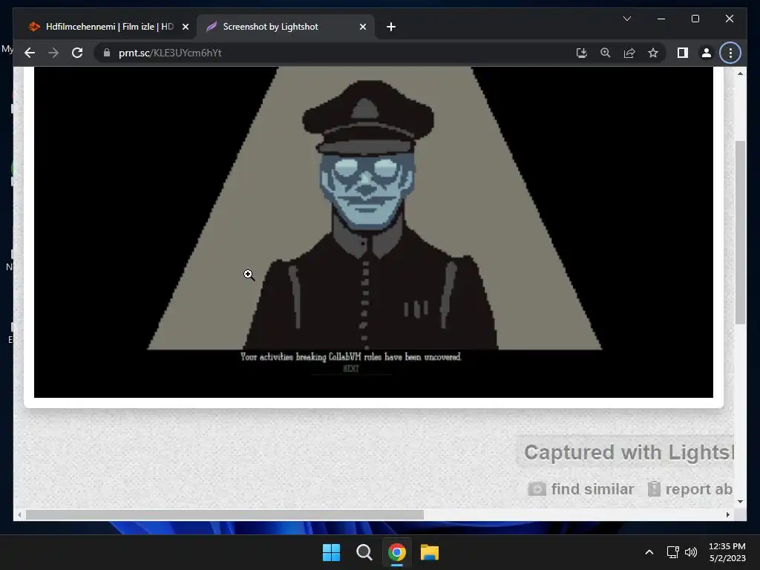Viewport: 760px width, 570px height.
Task: Toggle the Chrome side panel
Action: tap(683, 53)
